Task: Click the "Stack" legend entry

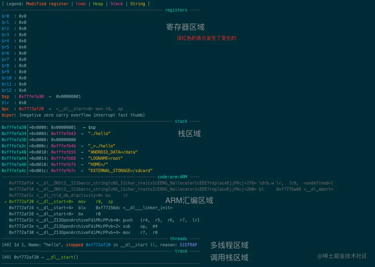Action: pyautogui.click(x=117, y=3)
